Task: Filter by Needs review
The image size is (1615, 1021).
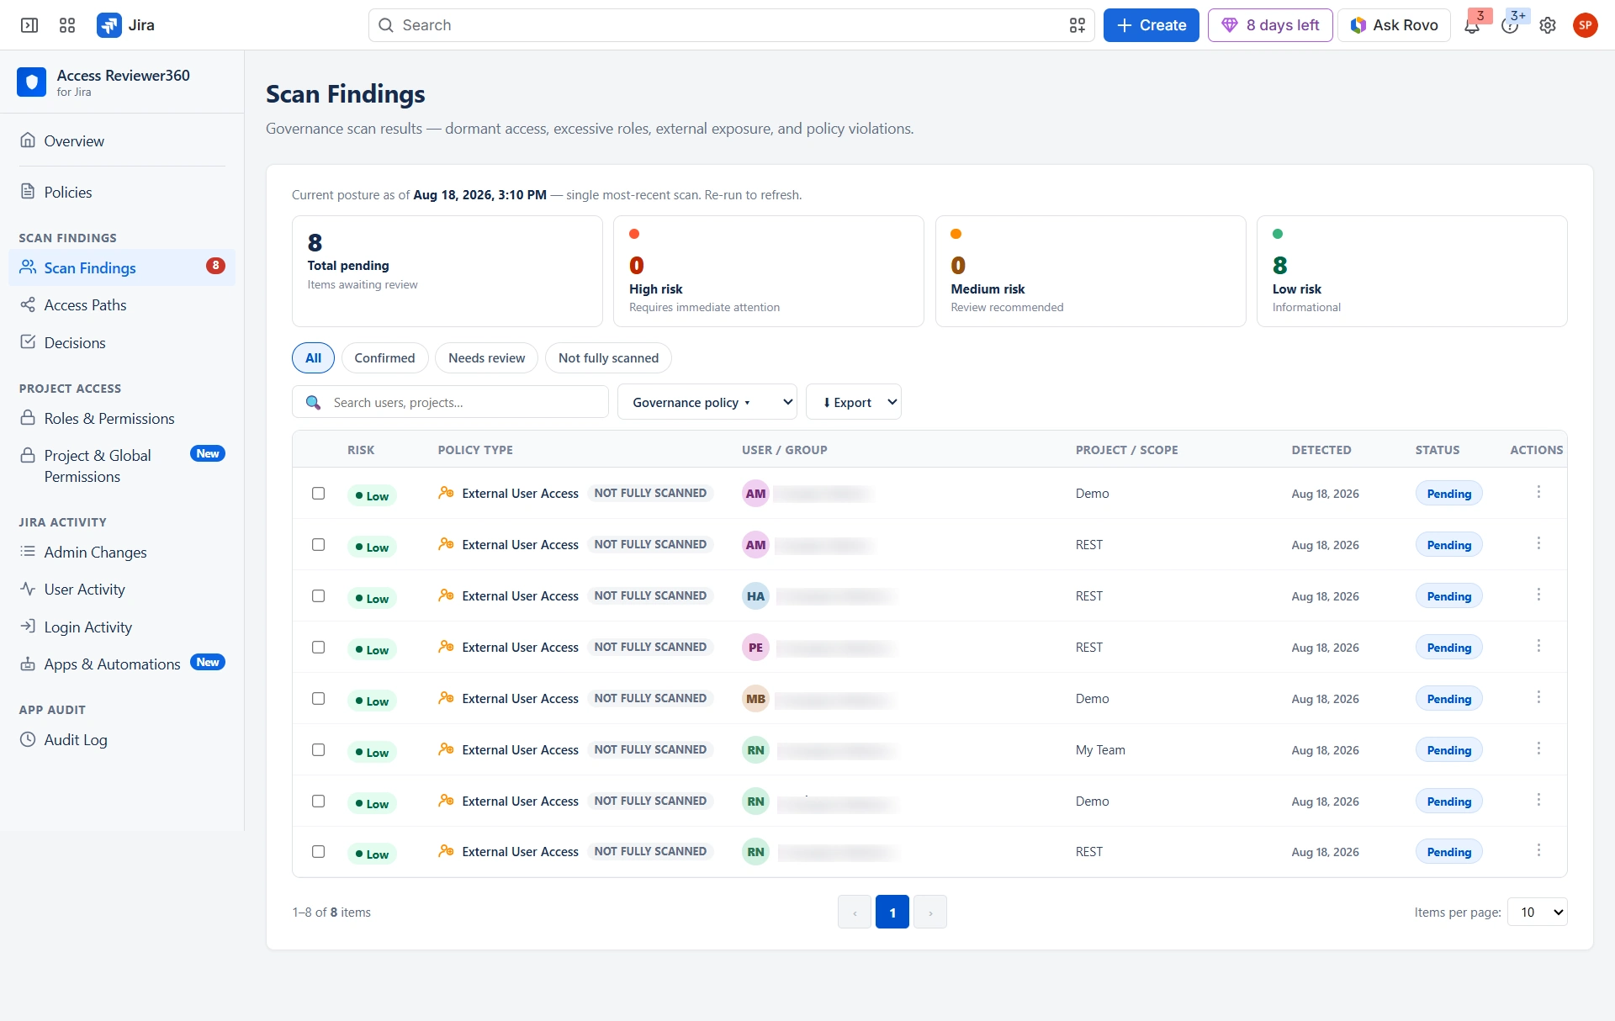Action: [486, 358]
